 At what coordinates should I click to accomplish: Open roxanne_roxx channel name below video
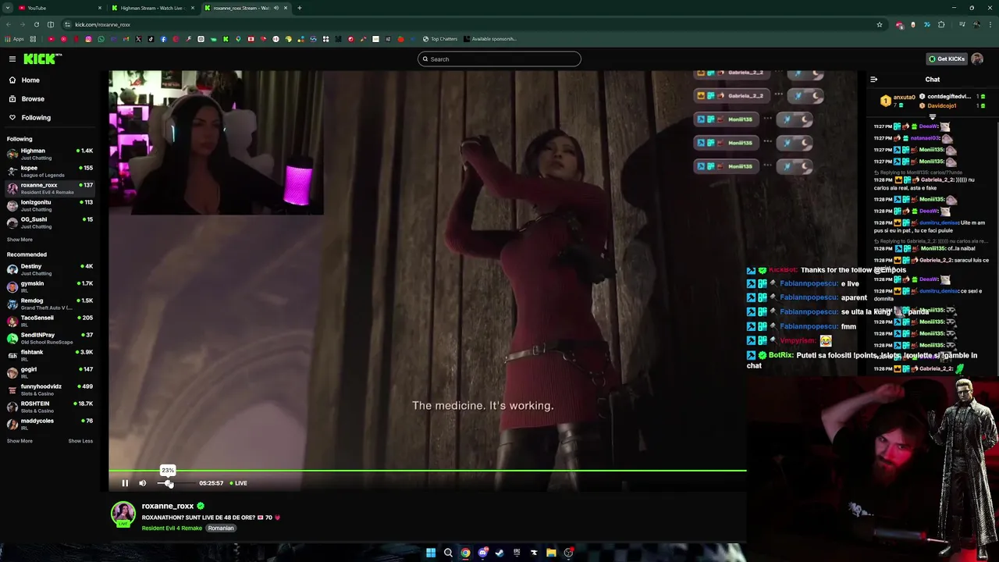coord(167,506)
